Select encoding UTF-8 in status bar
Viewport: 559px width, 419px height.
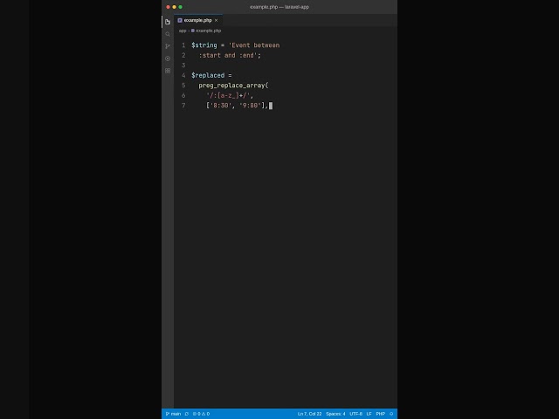pos(355,414)
